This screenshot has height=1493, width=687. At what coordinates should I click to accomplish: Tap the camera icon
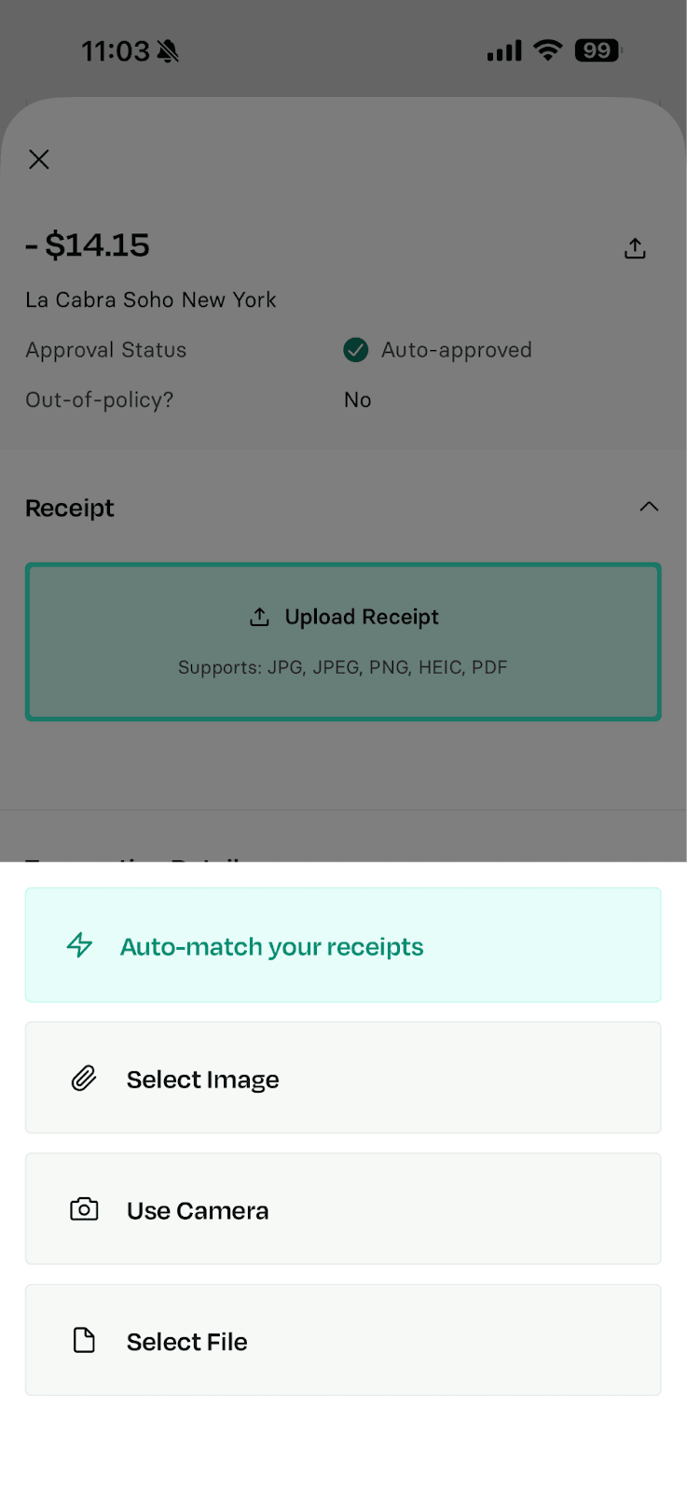[84, 1210]
